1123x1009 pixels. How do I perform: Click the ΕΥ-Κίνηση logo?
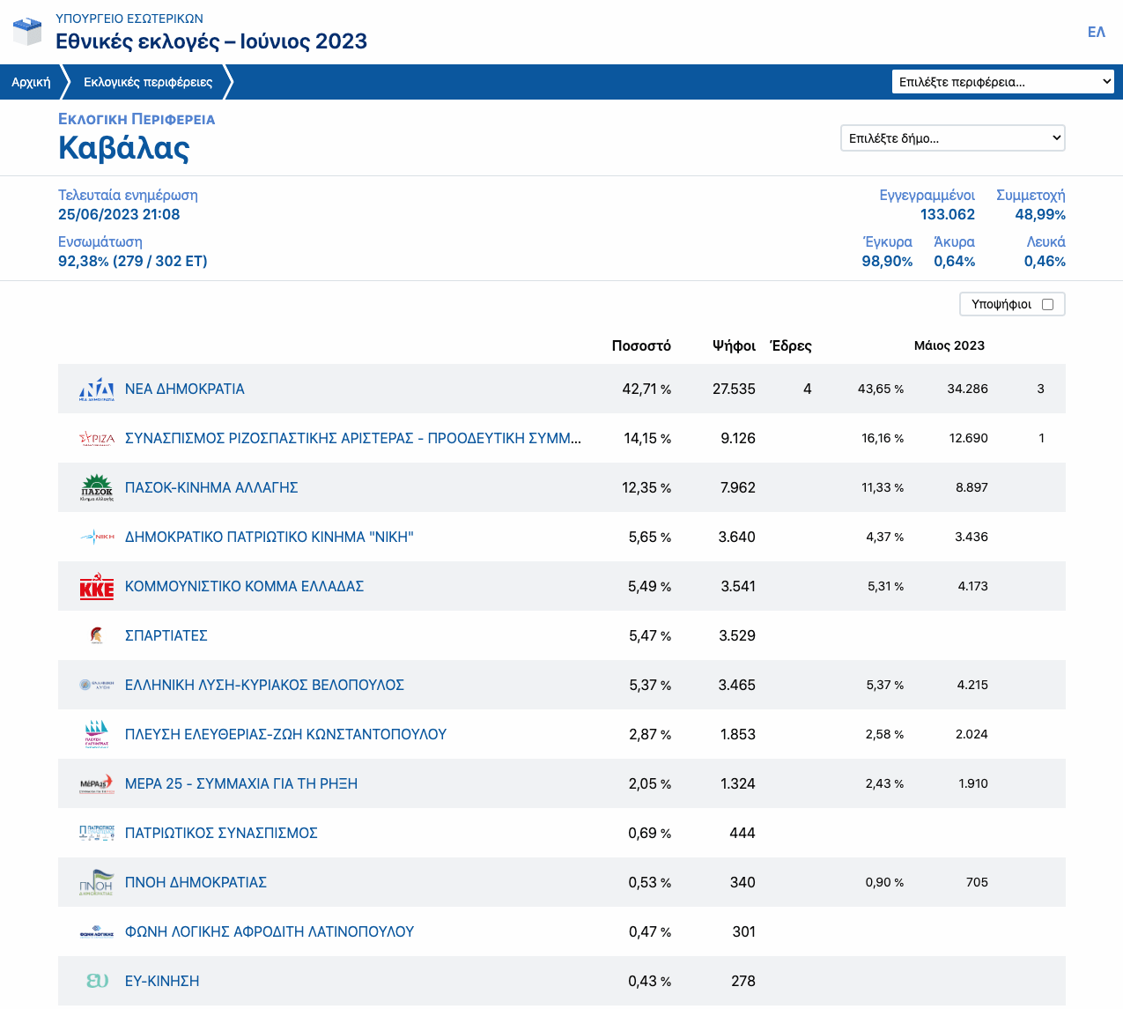(97, 981)
